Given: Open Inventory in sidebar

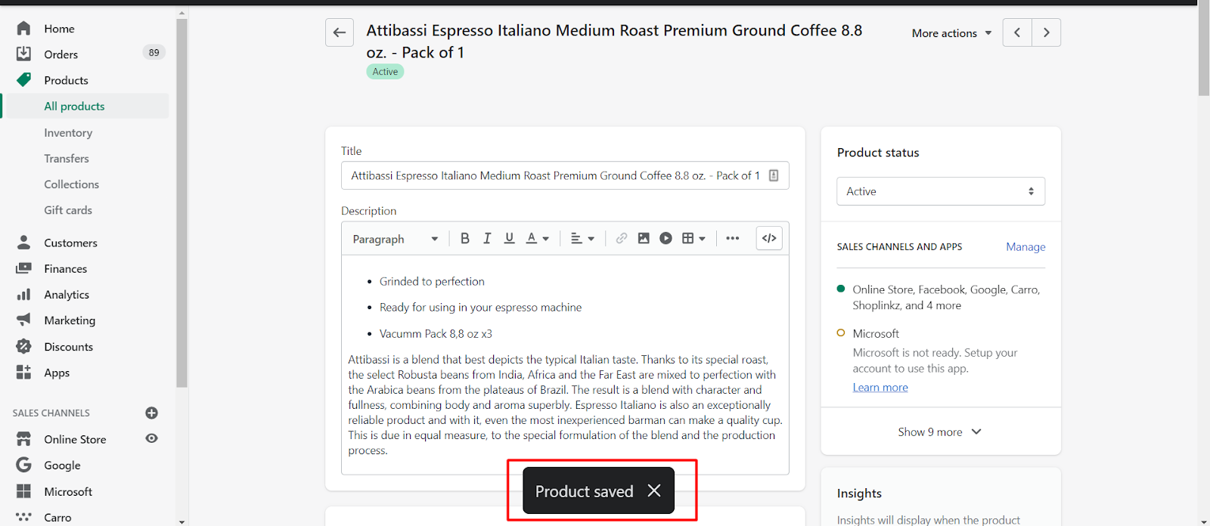Looking at the screenshot, I should 68,132.
